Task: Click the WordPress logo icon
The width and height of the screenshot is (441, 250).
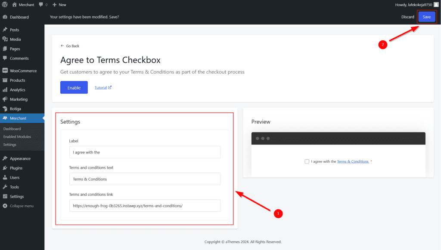Action: pos(4,4)
